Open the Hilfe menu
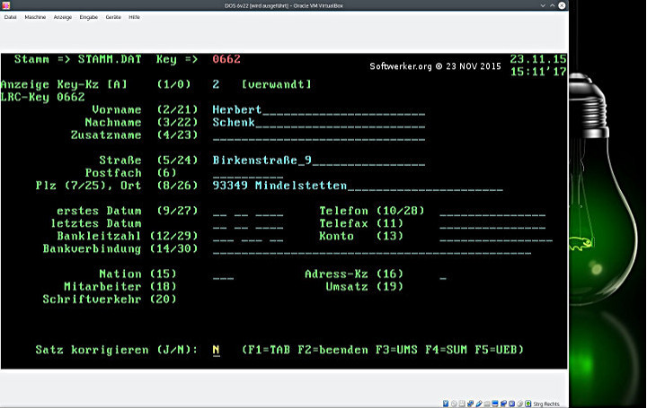647x408 pixels. pyautogui.click(x=134, y=17)
